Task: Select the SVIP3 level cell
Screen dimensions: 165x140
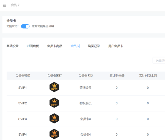Action: click(x=23, y=119)
